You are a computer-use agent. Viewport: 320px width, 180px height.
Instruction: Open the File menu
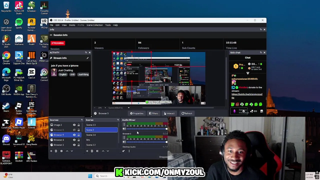(x=51, y=25)
